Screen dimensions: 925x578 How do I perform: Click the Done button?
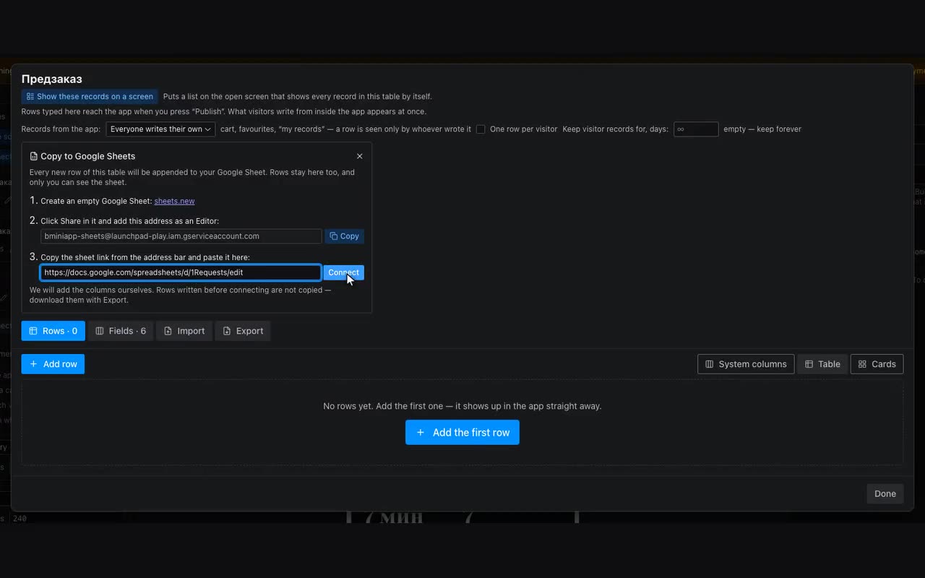pos(885,493)
